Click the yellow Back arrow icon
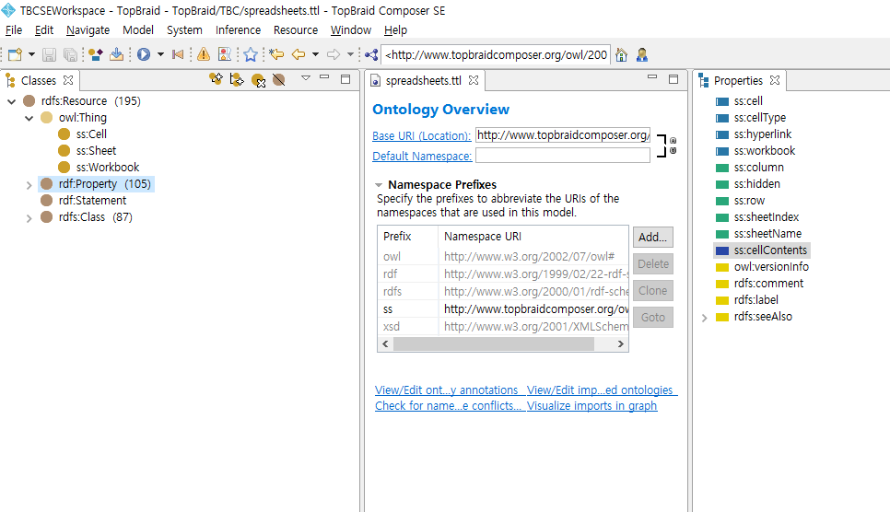This screenshot has height=512, width=890. tap(298, 54)
